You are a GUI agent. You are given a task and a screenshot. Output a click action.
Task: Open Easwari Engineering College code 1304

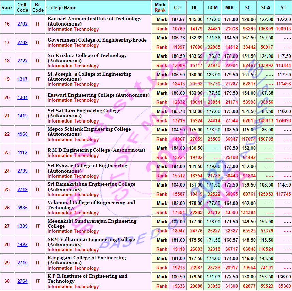pos(22,98)
